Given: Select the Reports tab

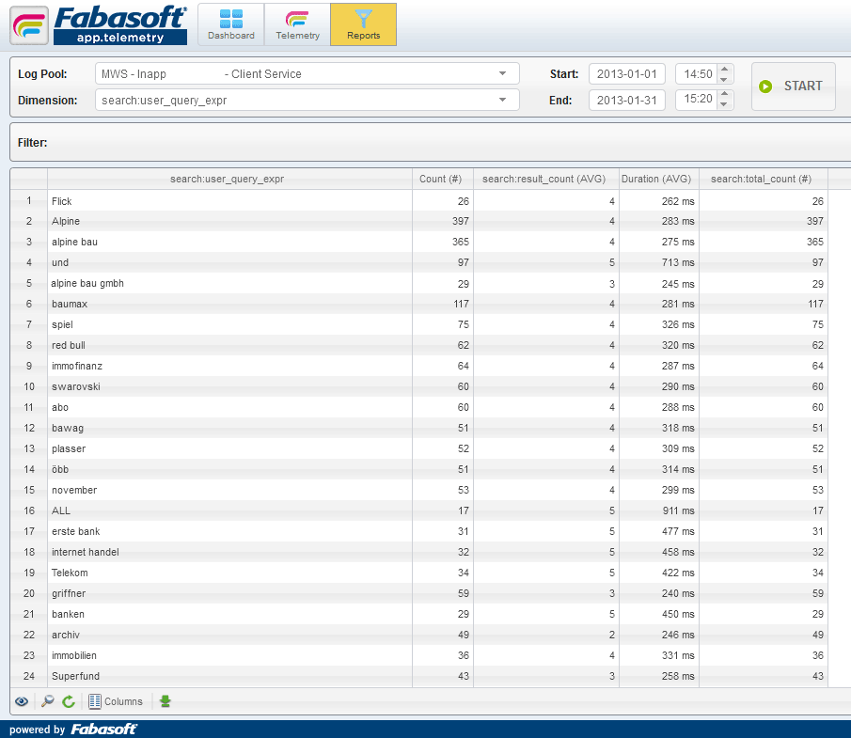Looking at the screenshot, I should pyautogui.click(x=364, y=24).
